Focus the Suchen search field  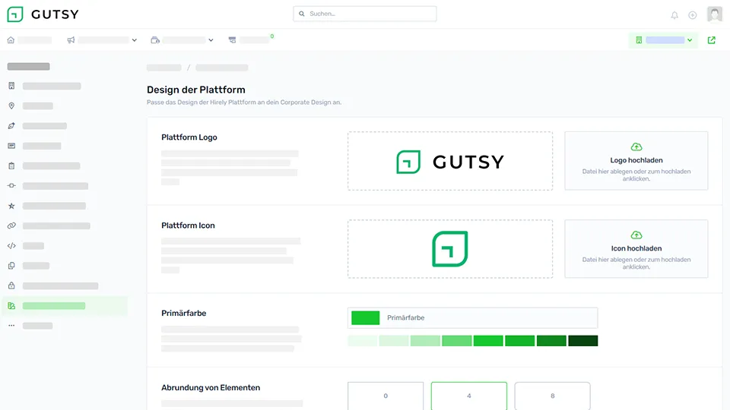point(364,14)
